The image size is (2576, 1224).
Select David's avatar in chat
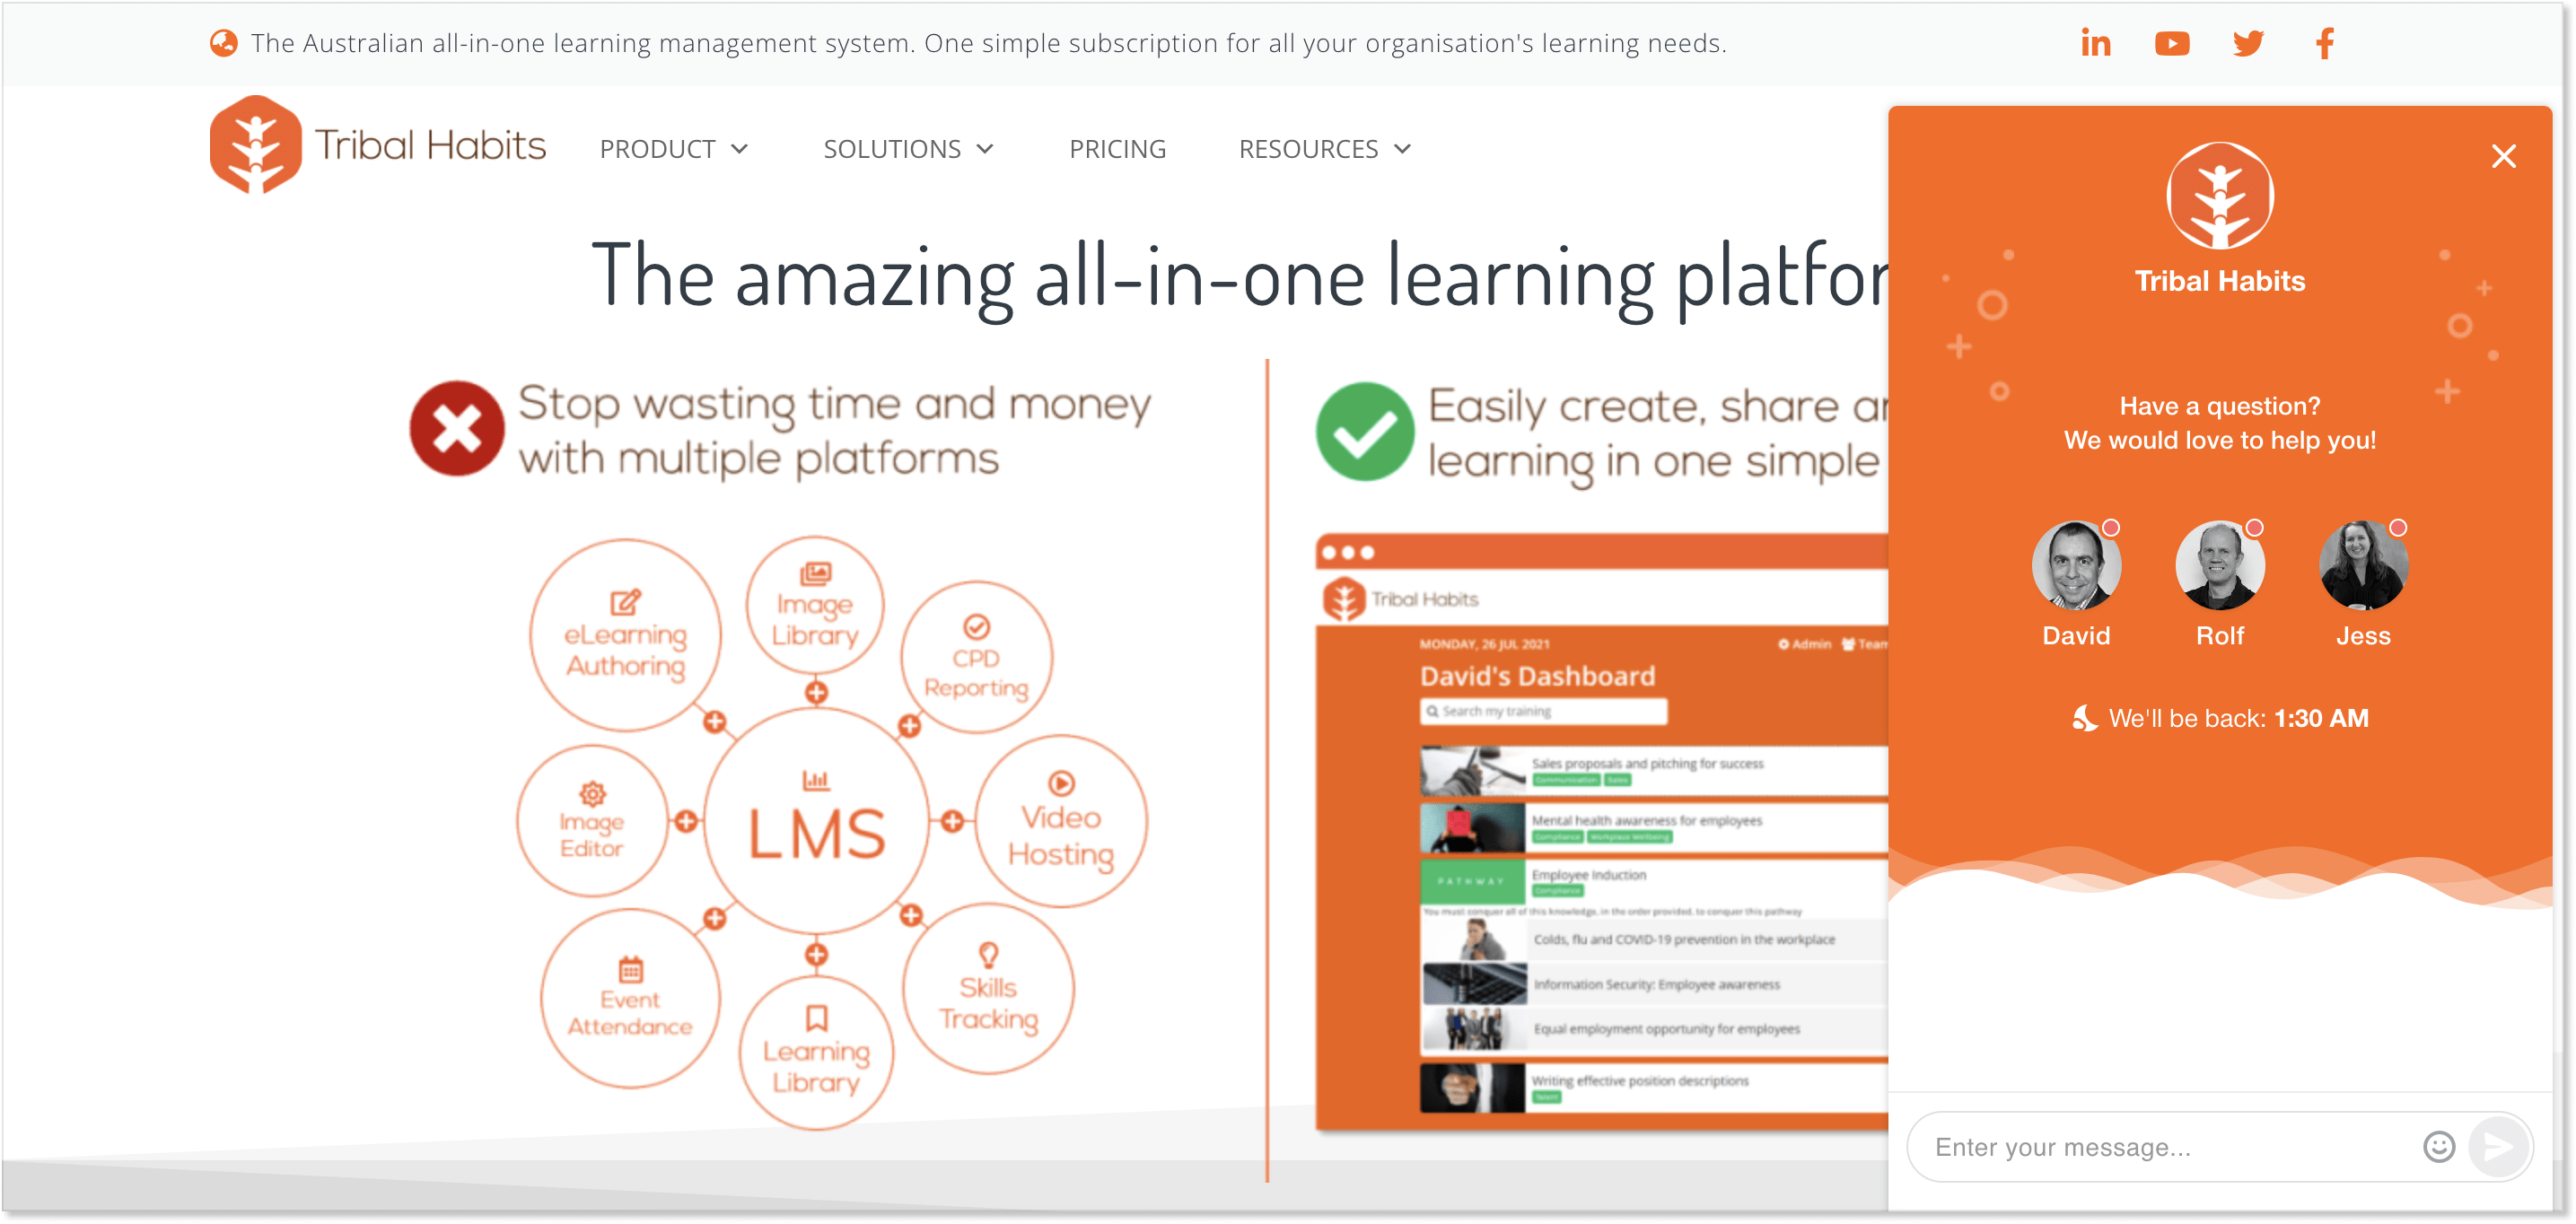coord(2075,565)
